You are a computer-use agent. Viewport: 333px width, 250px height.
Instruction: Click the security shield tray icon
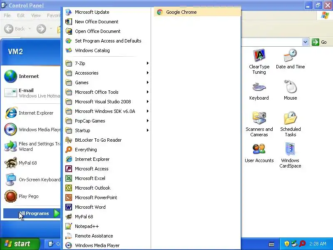point(287,244)
